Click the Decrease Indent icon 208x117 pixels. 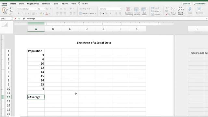(x=71, y=13)
